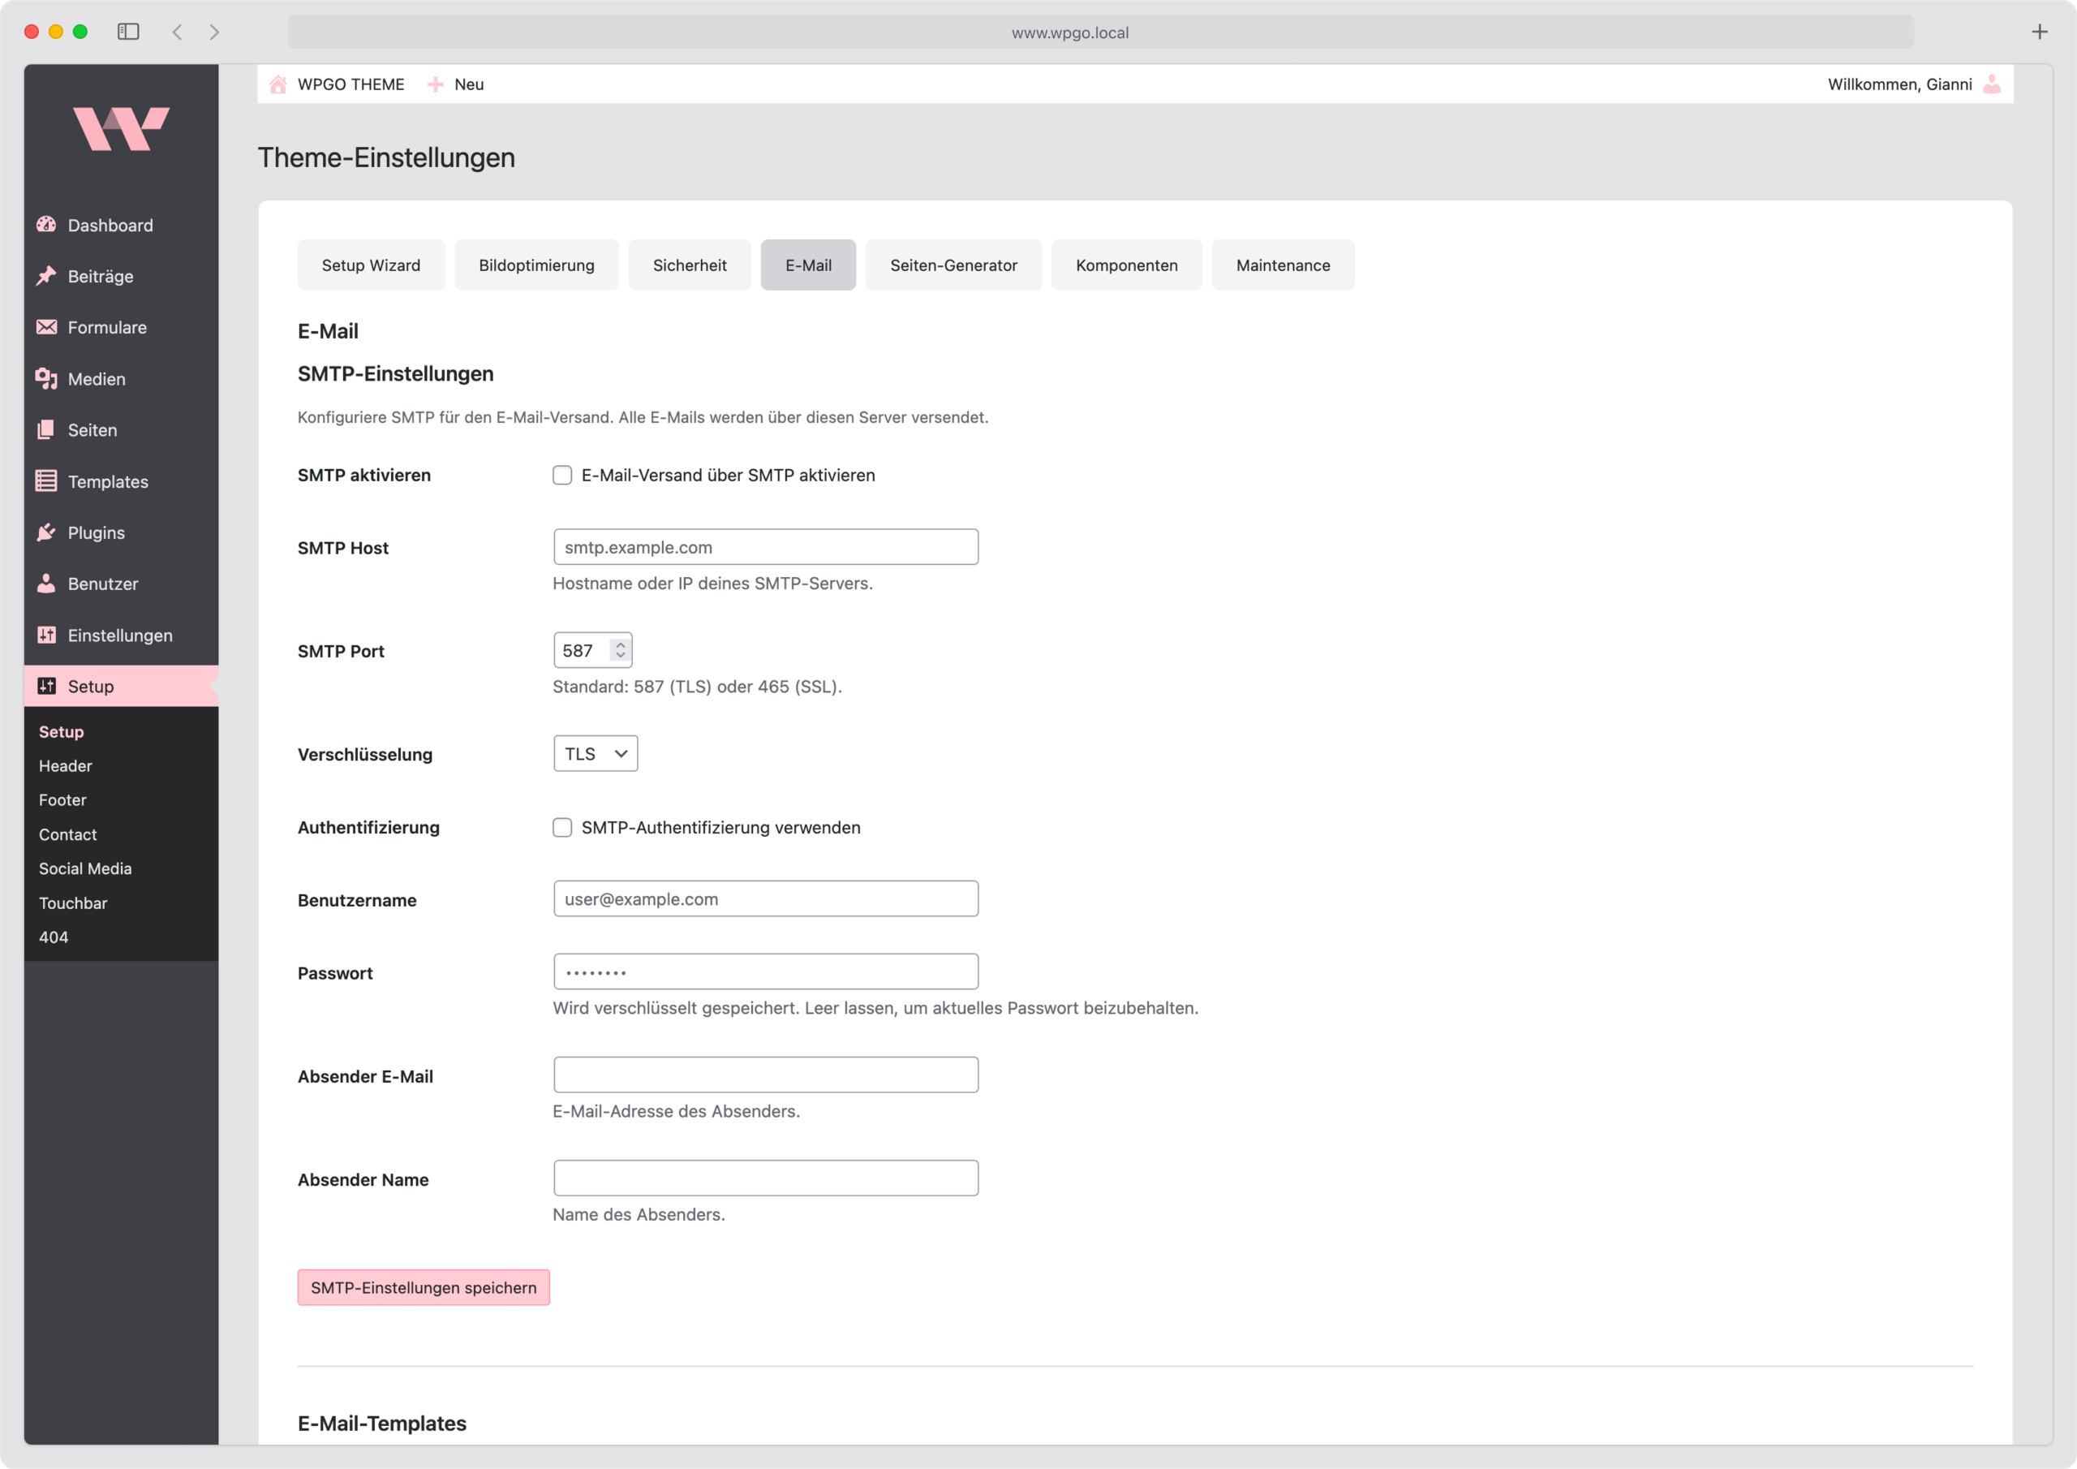Click the Einstellungen sliders icon
The image size is (2077, 1469).
[x=47, y=635]
